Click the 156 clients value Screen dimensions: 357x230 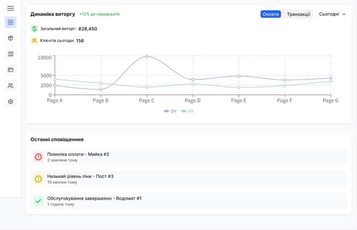click(80, 41)
